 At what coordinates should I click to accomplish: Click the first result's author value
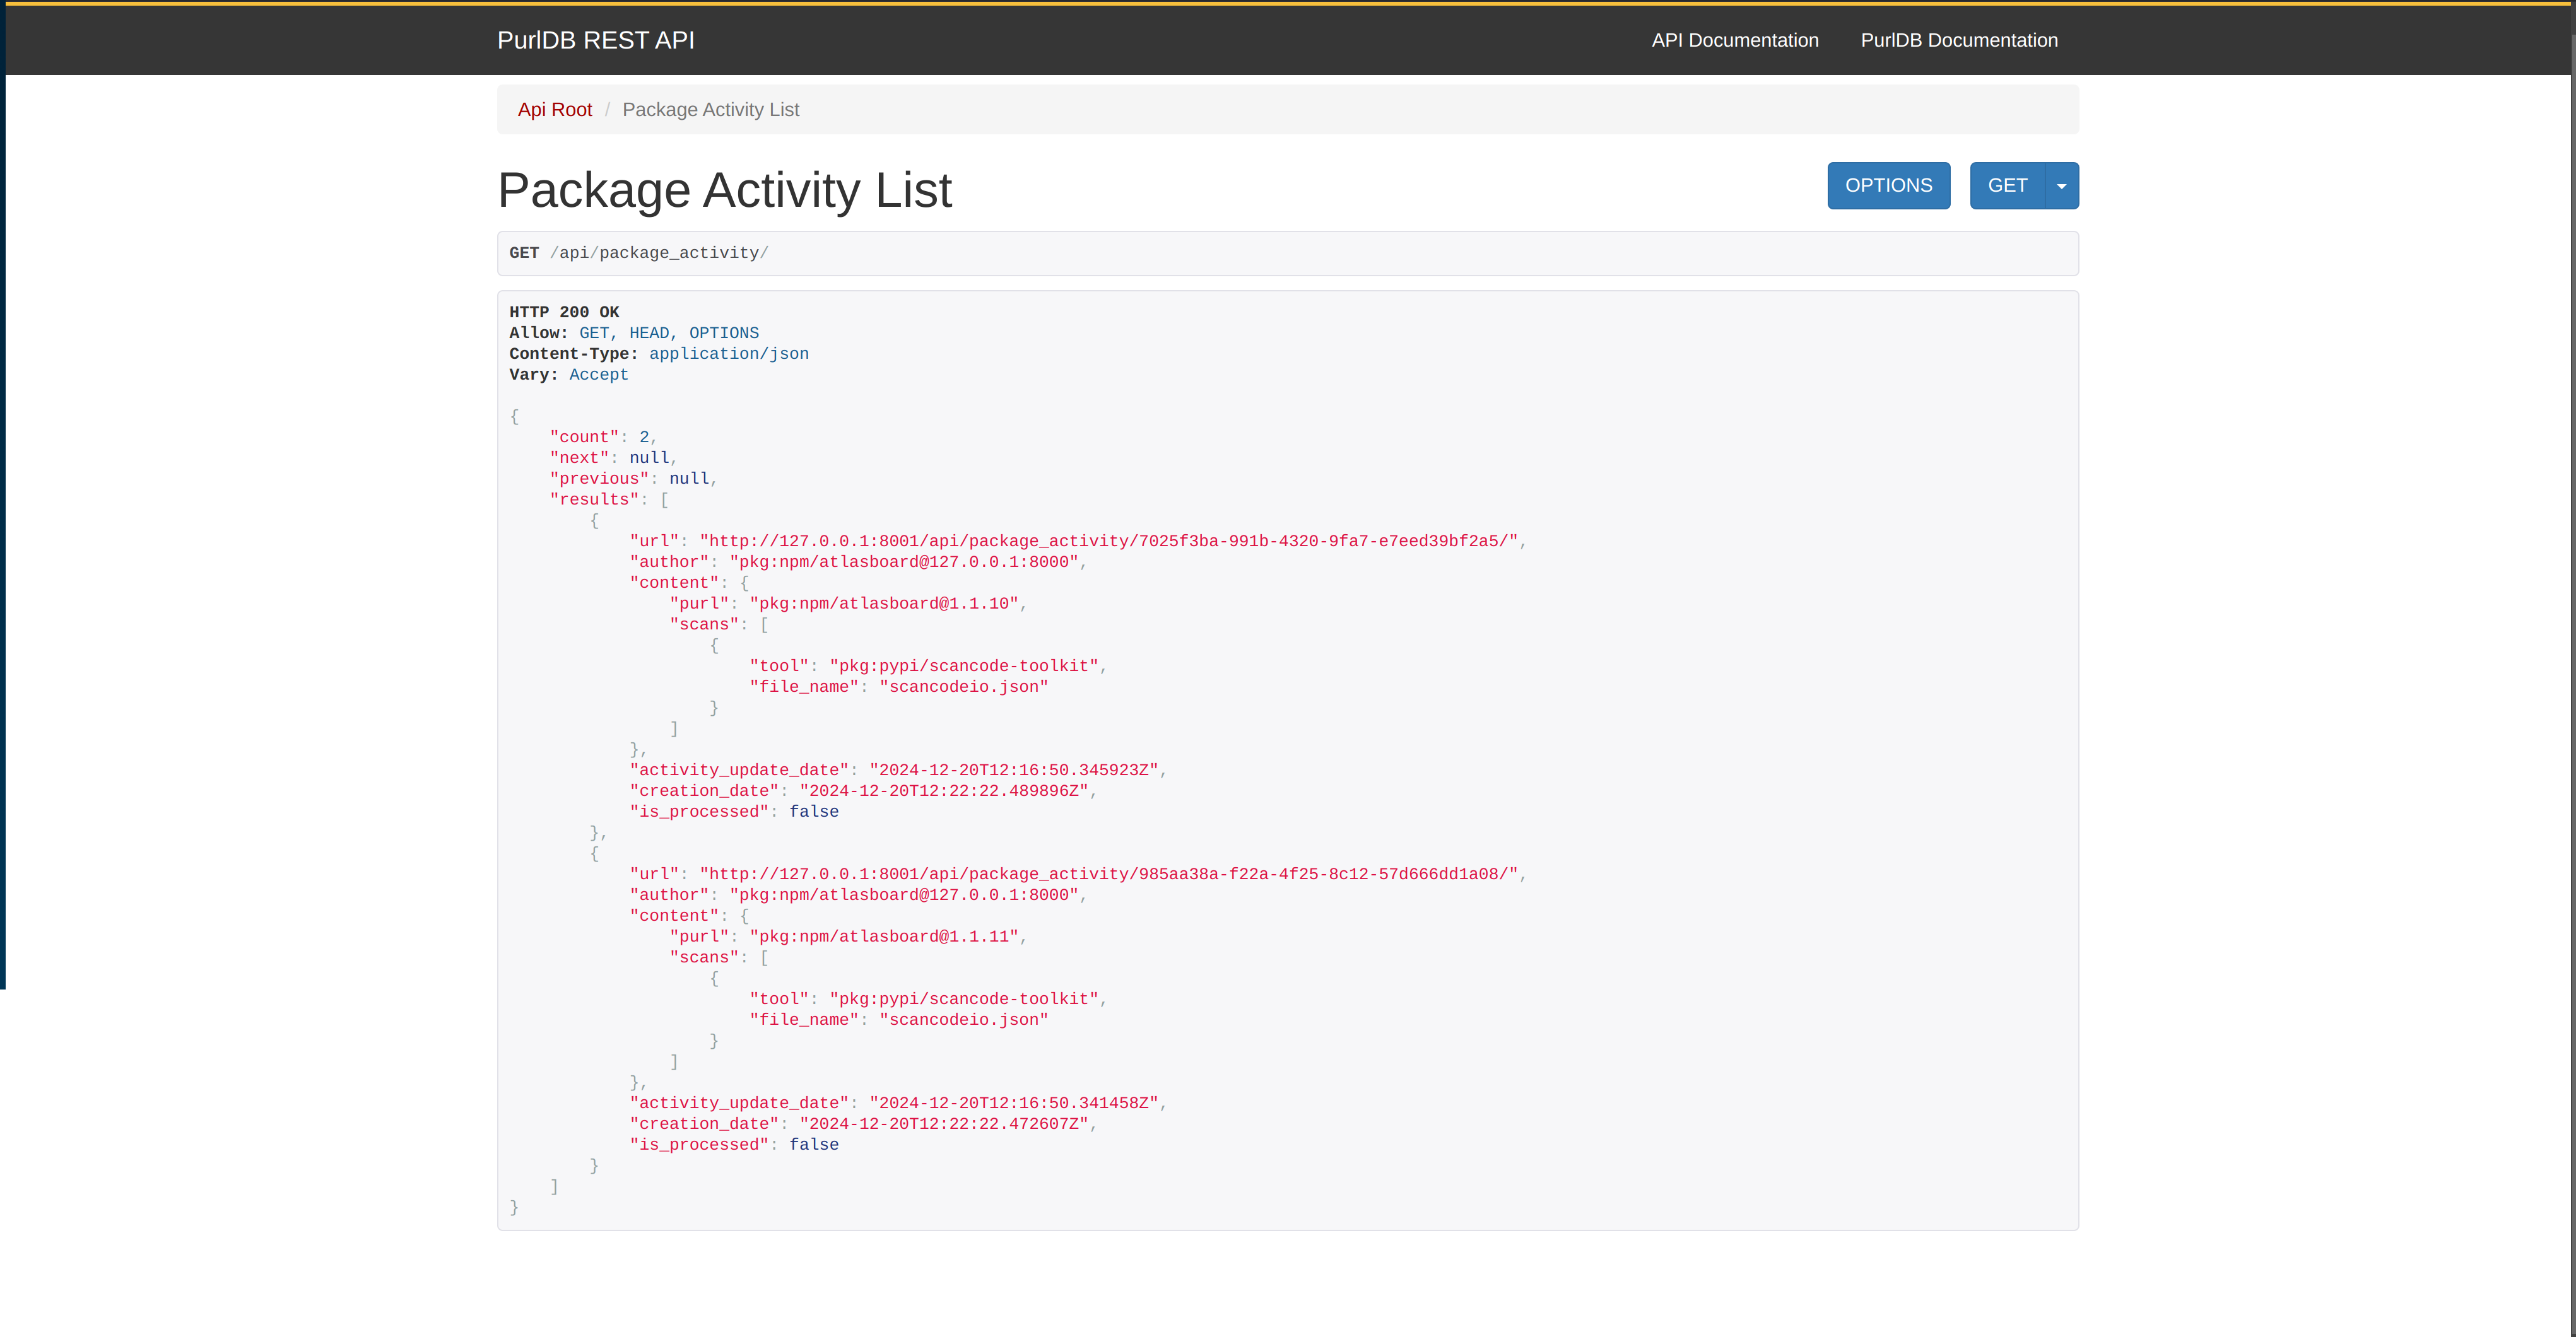pyautogui.click(x=904, y=561)
